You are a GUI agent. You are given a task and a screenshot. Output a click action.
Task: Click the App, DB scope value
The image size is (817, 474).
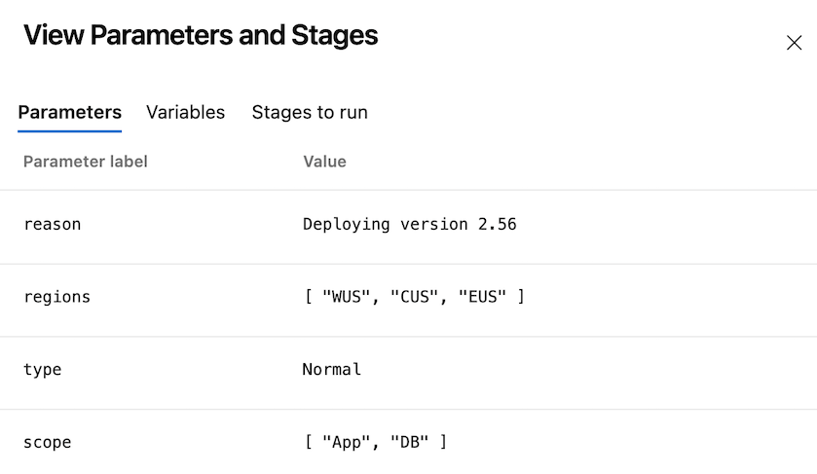(375, 443)
